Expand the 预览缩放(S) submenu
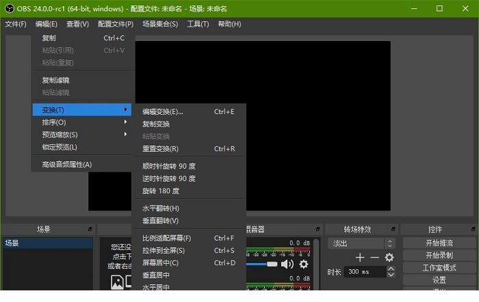The image size is (479, 302). tap(82, 135)
